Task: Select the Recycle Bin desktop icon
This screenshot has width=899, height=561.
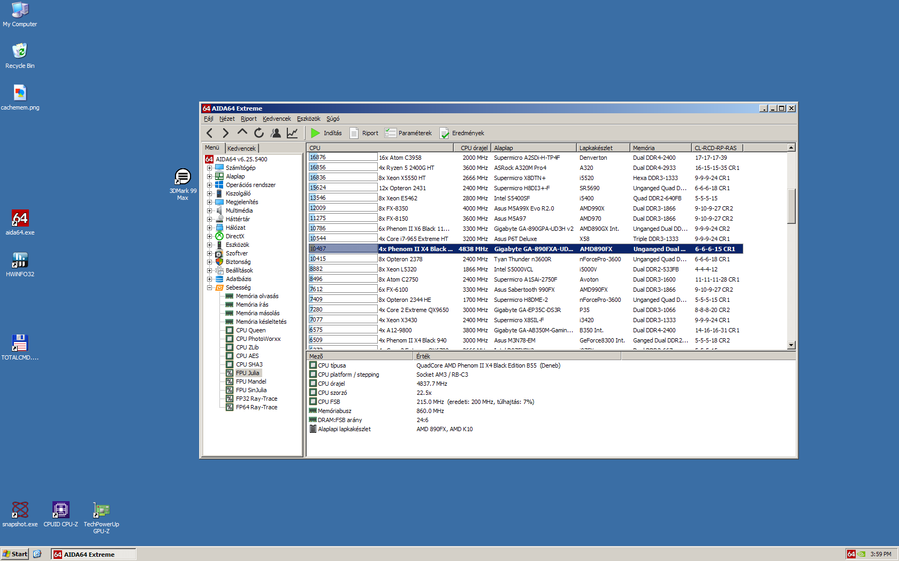Action: pyautogui.click(x=20, y=56)
